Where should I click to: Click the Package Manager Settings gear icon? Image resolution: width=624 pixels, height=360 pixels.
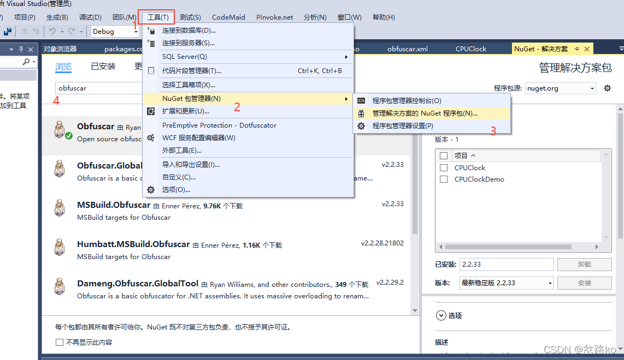361,126
